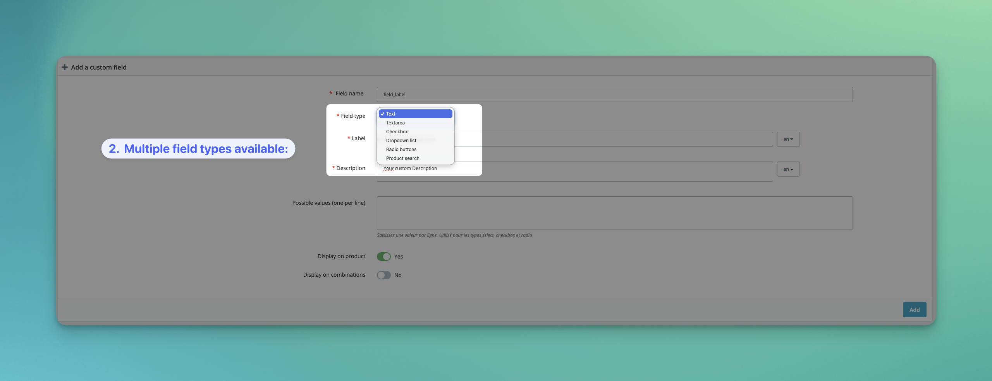Image resolution: width=992 pixels, height=381 pixels.
Task: Pick Checkbox in the Field type dropdown
Action: [x=397, y=132]
